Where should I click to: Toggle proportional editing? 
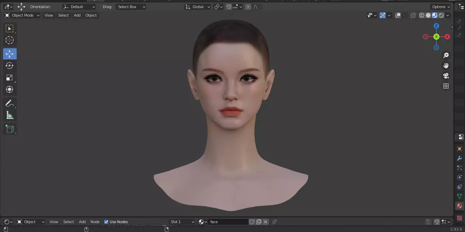[x=248, y=7]
